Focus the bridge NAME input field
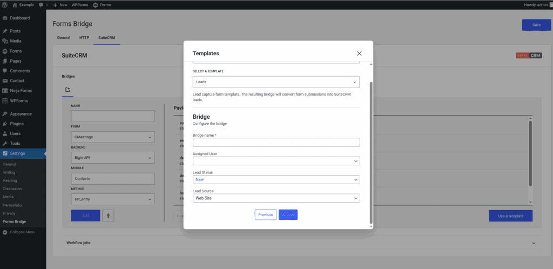Viewport: 553px width, 269px height. tap(113, 116)
